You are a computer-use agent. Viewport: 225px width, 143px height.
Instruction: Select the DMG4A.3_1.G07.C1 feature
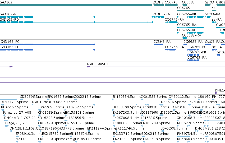6,121
